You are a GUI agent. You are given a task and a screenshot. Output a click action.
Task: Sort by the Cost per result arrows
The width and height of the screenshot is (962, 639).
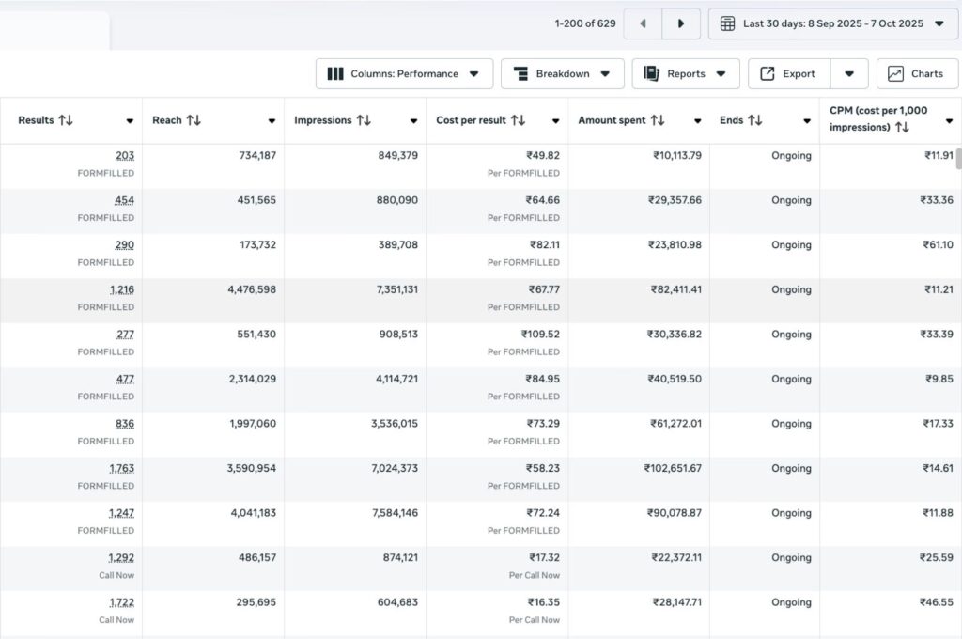pyautogui.click(x=518, y=120)
